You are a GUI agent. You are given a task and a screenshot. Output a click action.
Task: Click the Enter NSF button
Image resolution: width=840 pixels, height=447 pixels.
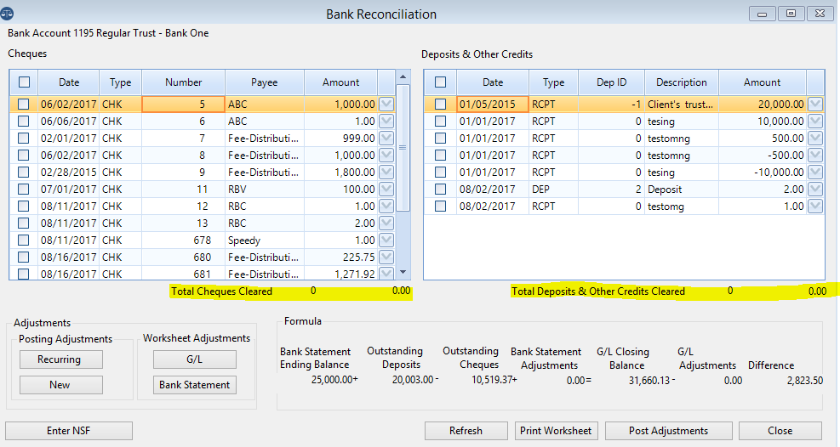[x=69, y=431]
